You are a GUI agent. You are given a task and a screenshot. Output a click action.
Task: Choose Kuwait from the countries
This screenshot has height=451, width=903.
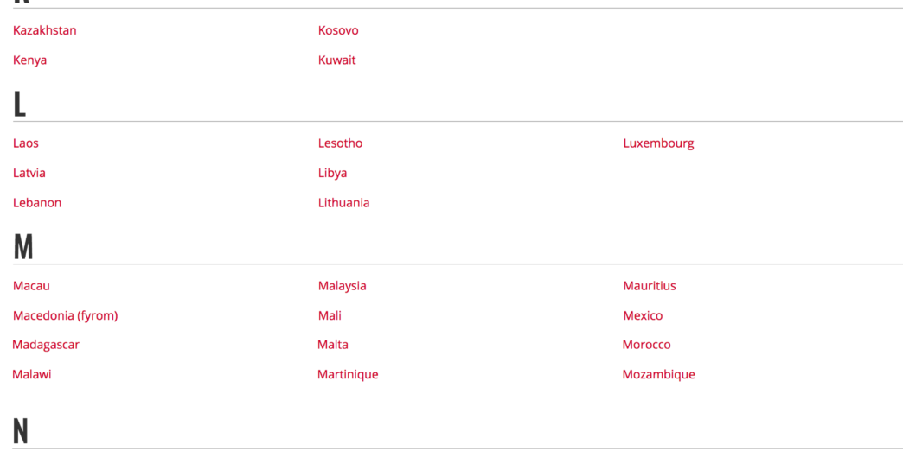[336, 60]
